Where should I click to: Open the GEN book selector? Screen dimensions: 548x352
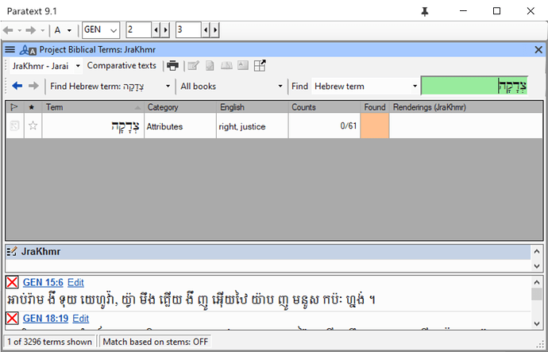(x=101, y=30)
